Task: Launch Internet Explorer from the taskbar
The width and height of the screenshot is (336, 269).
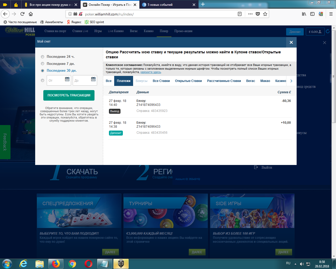Action: (x=23, y=264)
